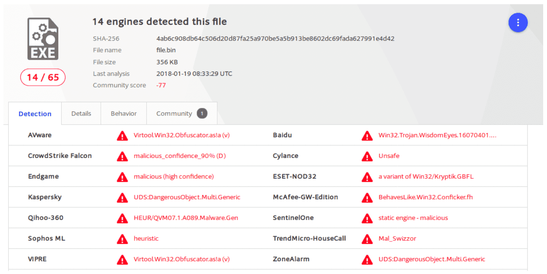Click the BehavesLike.Win32.Conficker.fh result
The image size is (547, 274).
point(426,197)
